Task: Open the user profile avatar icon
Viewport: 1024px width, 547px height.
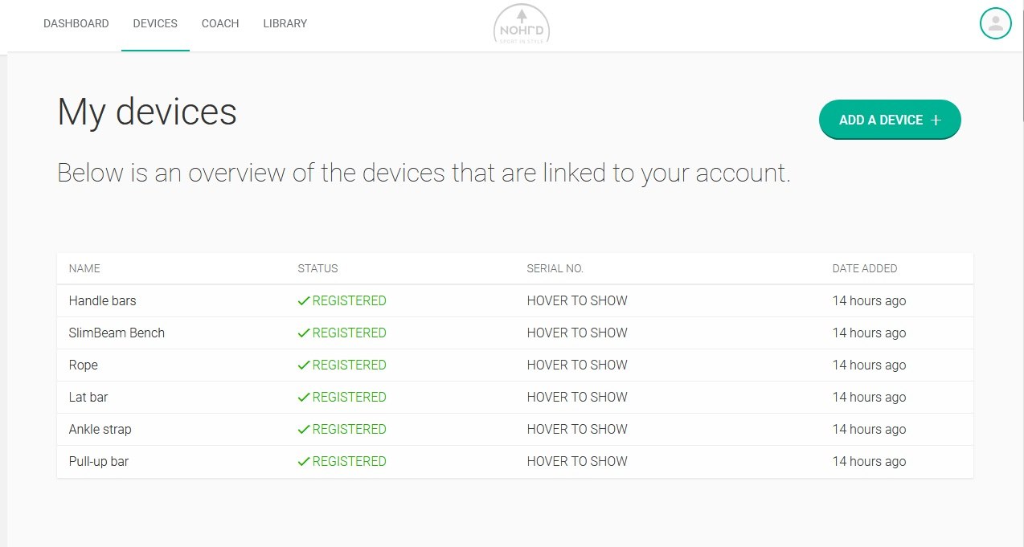Action: click(995, 23)
